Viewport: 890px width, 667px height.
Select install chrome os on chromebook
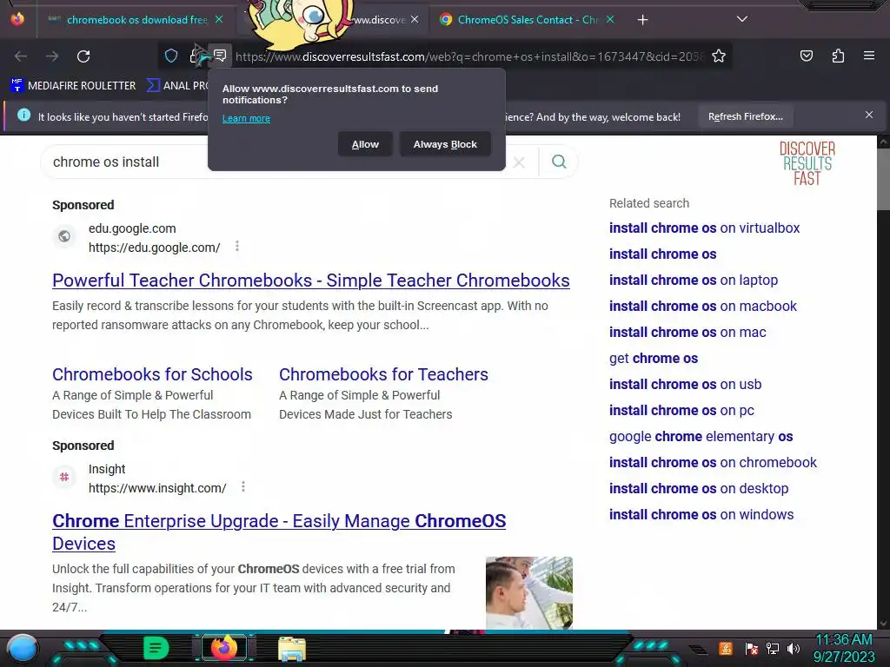point(713,463)
